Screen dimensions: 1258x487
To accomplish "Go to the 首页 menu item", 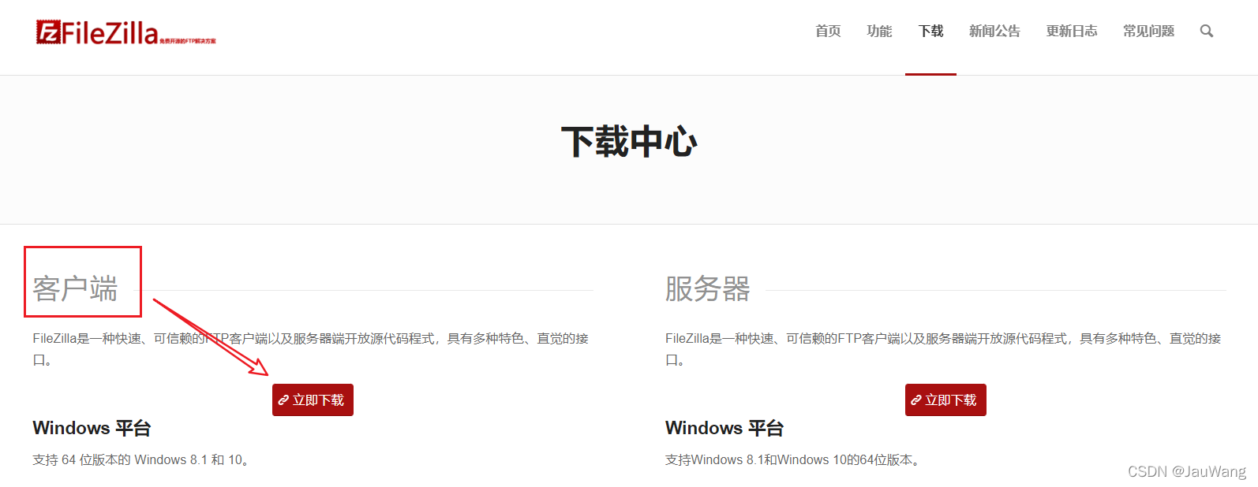I will 828,32.
